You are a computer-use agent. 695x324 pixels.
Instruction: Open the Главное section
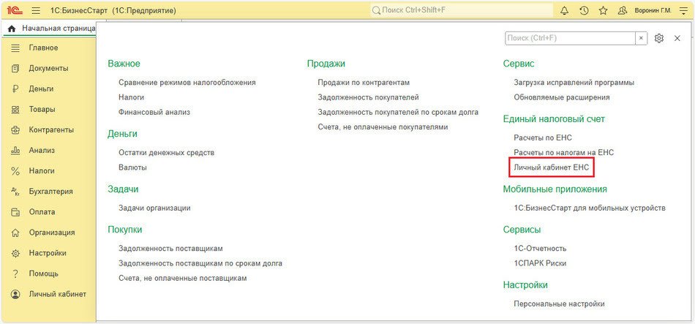pyautogui.click(x=43, y=48)
